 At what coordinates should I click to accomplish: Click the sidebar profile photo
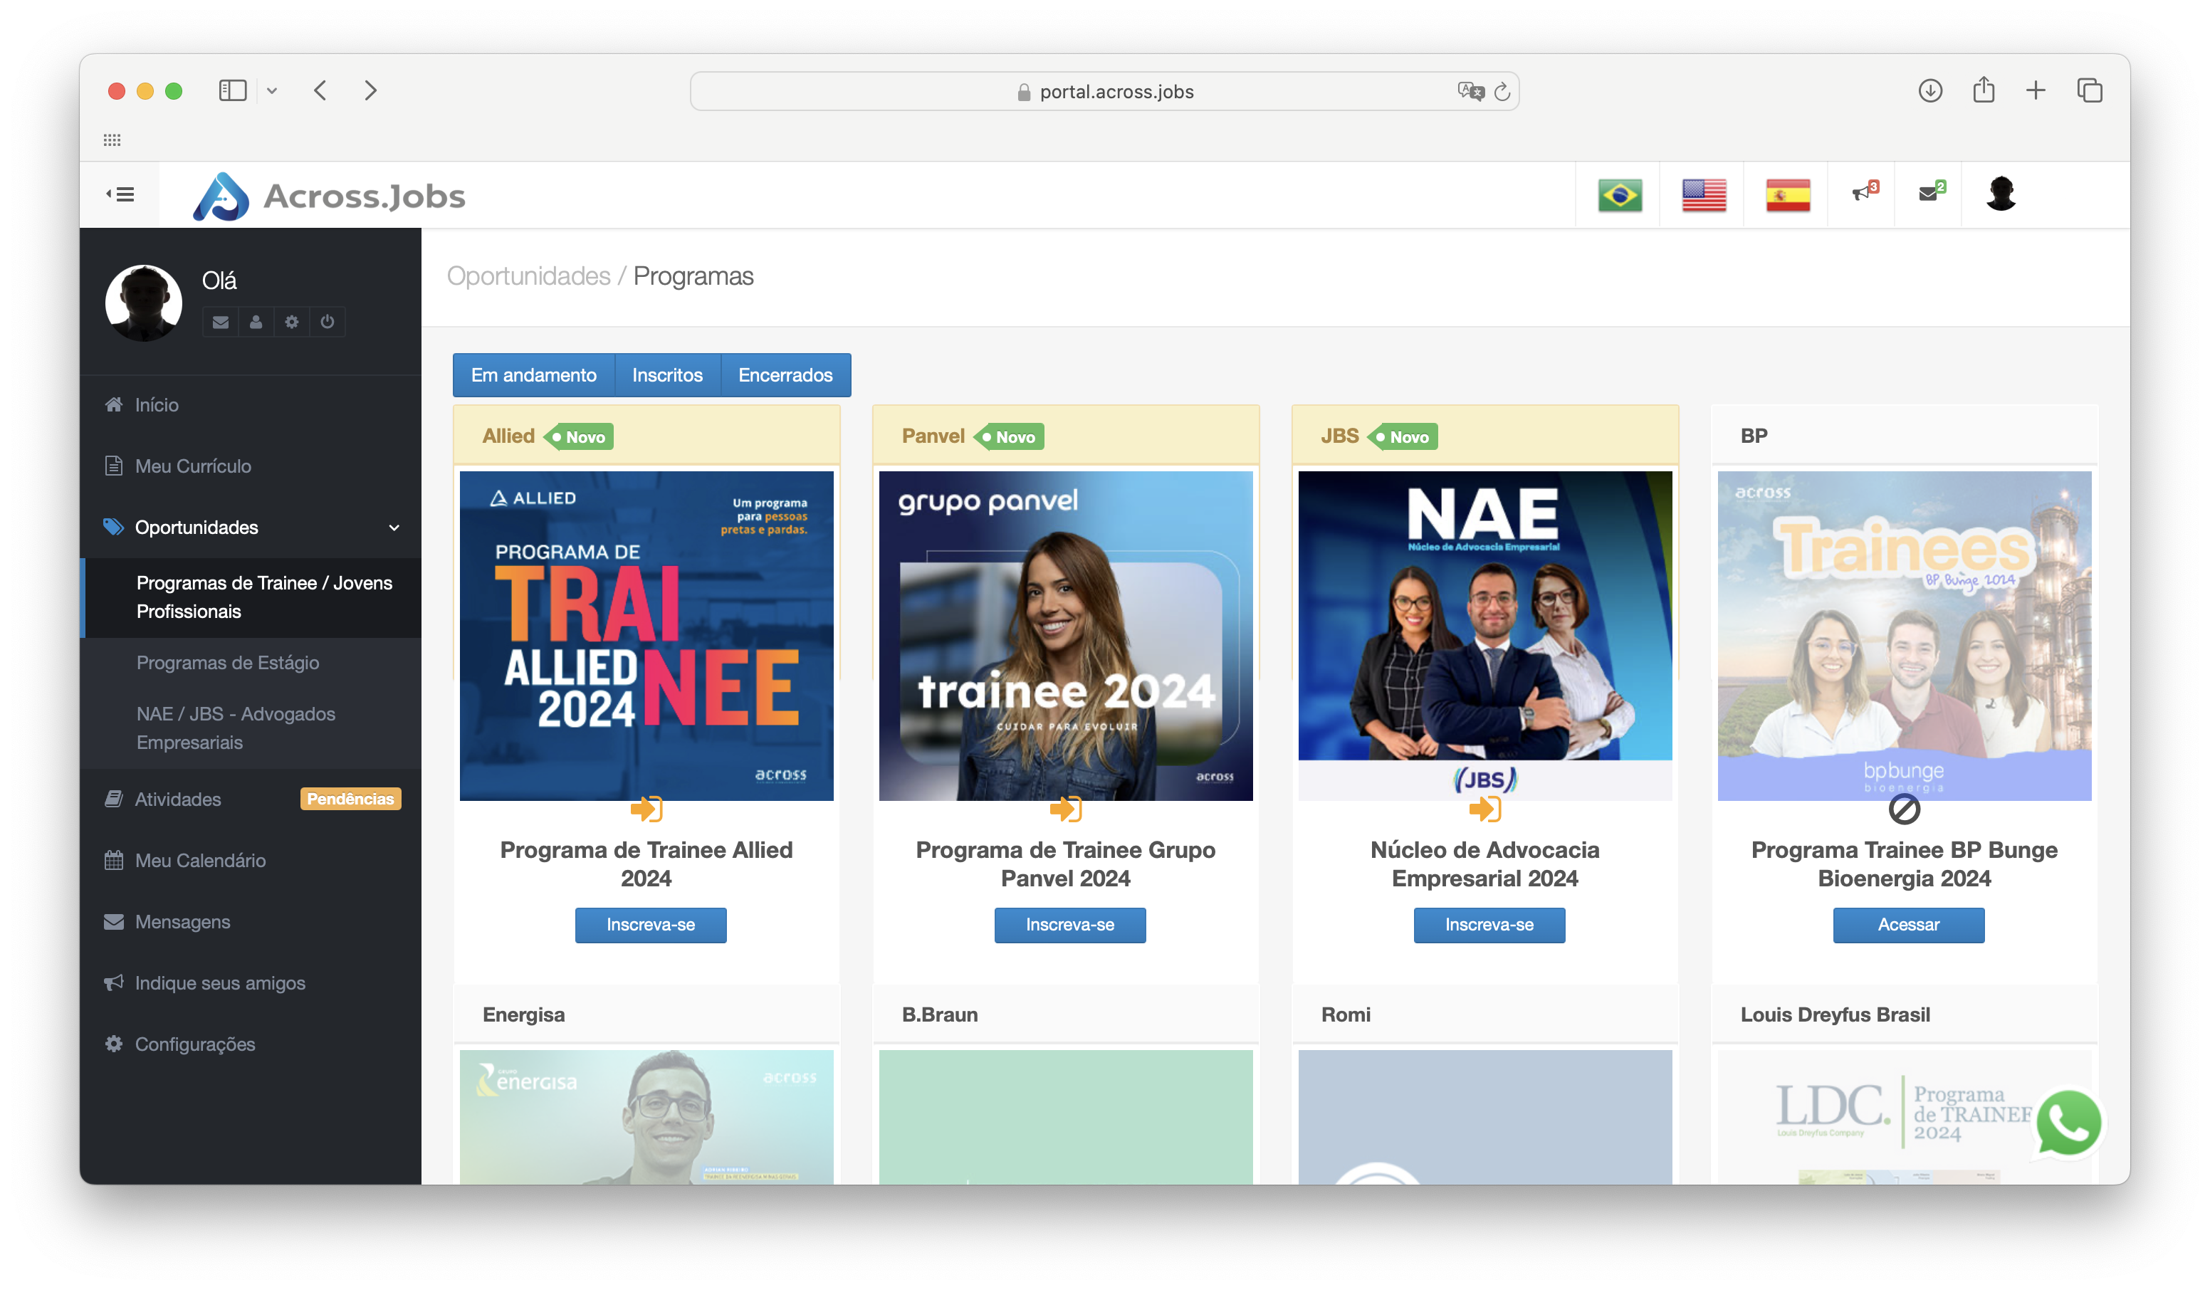[144, 303]
